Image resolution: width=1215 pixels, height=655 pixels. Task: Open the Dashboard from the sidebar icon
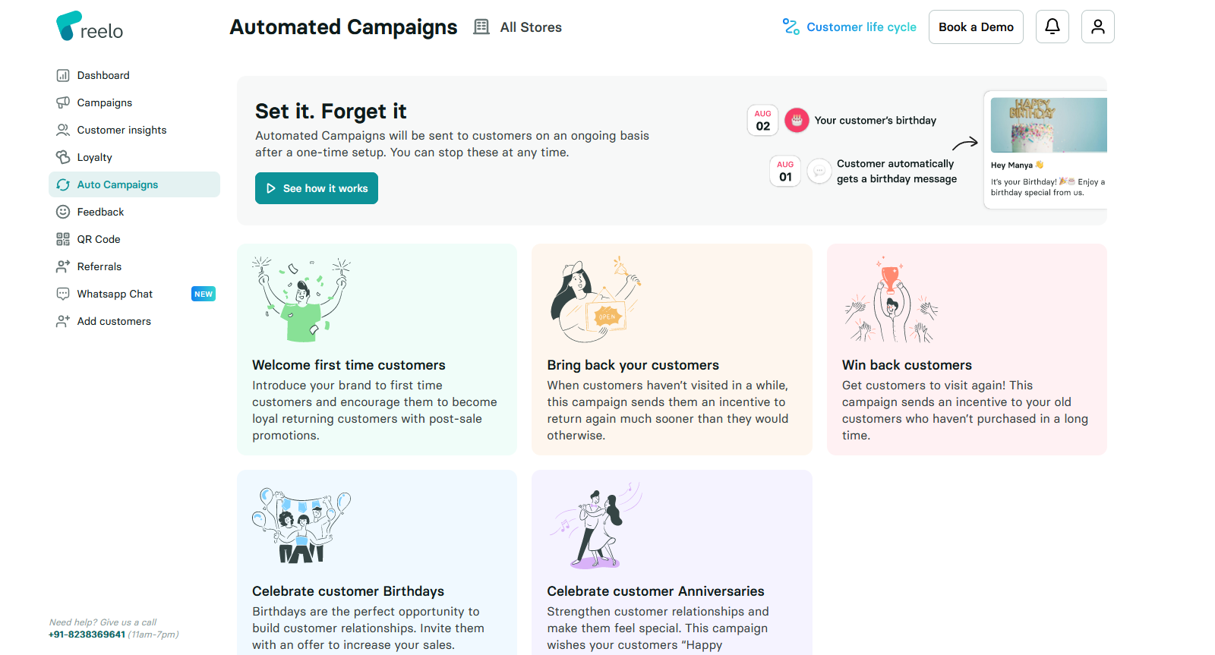click(x=63, y=75)
